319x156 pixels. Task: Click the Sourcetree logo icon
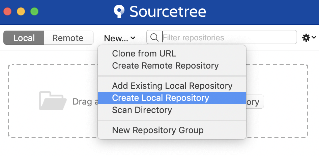119,11
